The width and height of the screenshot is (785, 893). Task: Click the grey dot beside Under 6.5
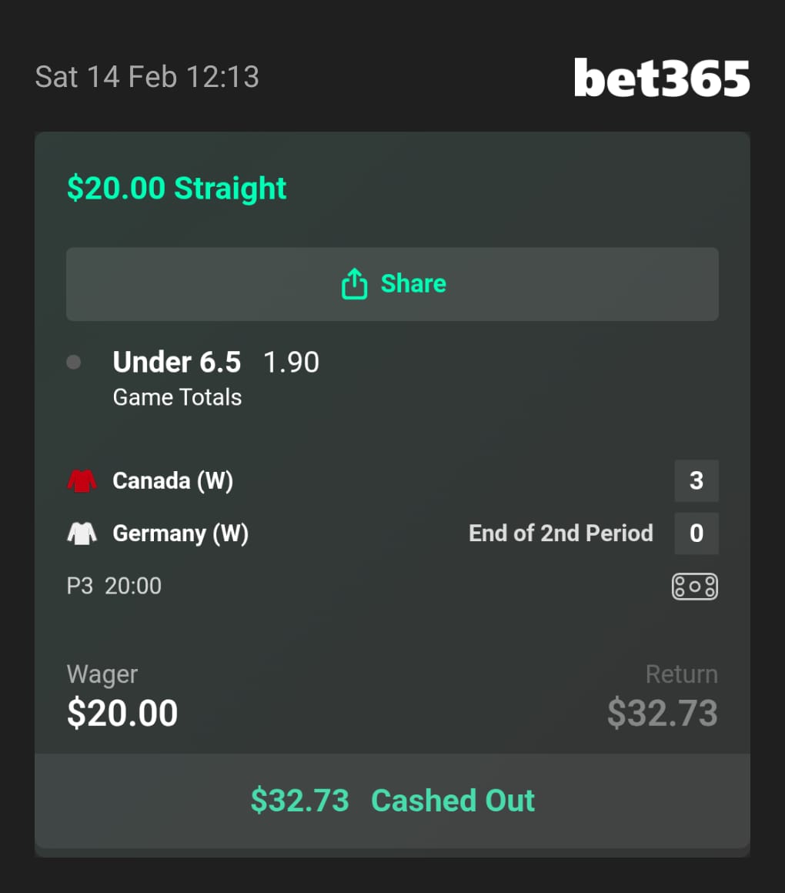(74, 362)
